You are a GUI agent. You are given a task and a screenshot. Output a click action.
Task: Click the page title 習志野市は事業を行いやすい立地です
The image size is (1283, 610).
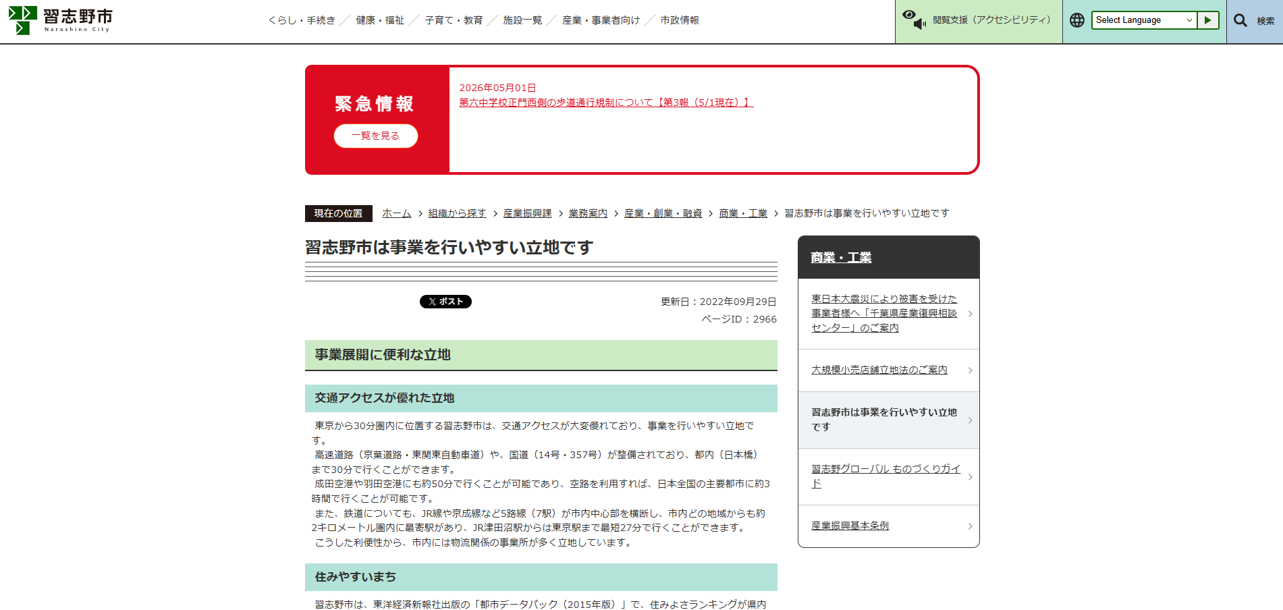pyautogui.click(x=449, y=248)
